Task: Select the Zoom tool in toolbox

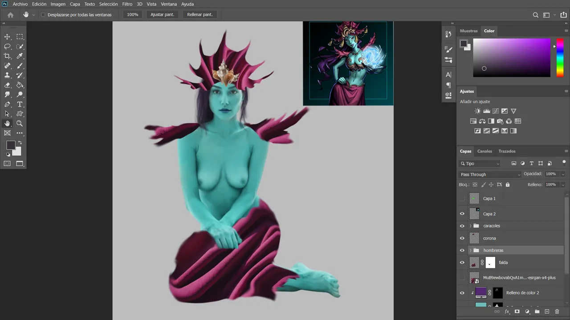Action: (x=20, y=124)
